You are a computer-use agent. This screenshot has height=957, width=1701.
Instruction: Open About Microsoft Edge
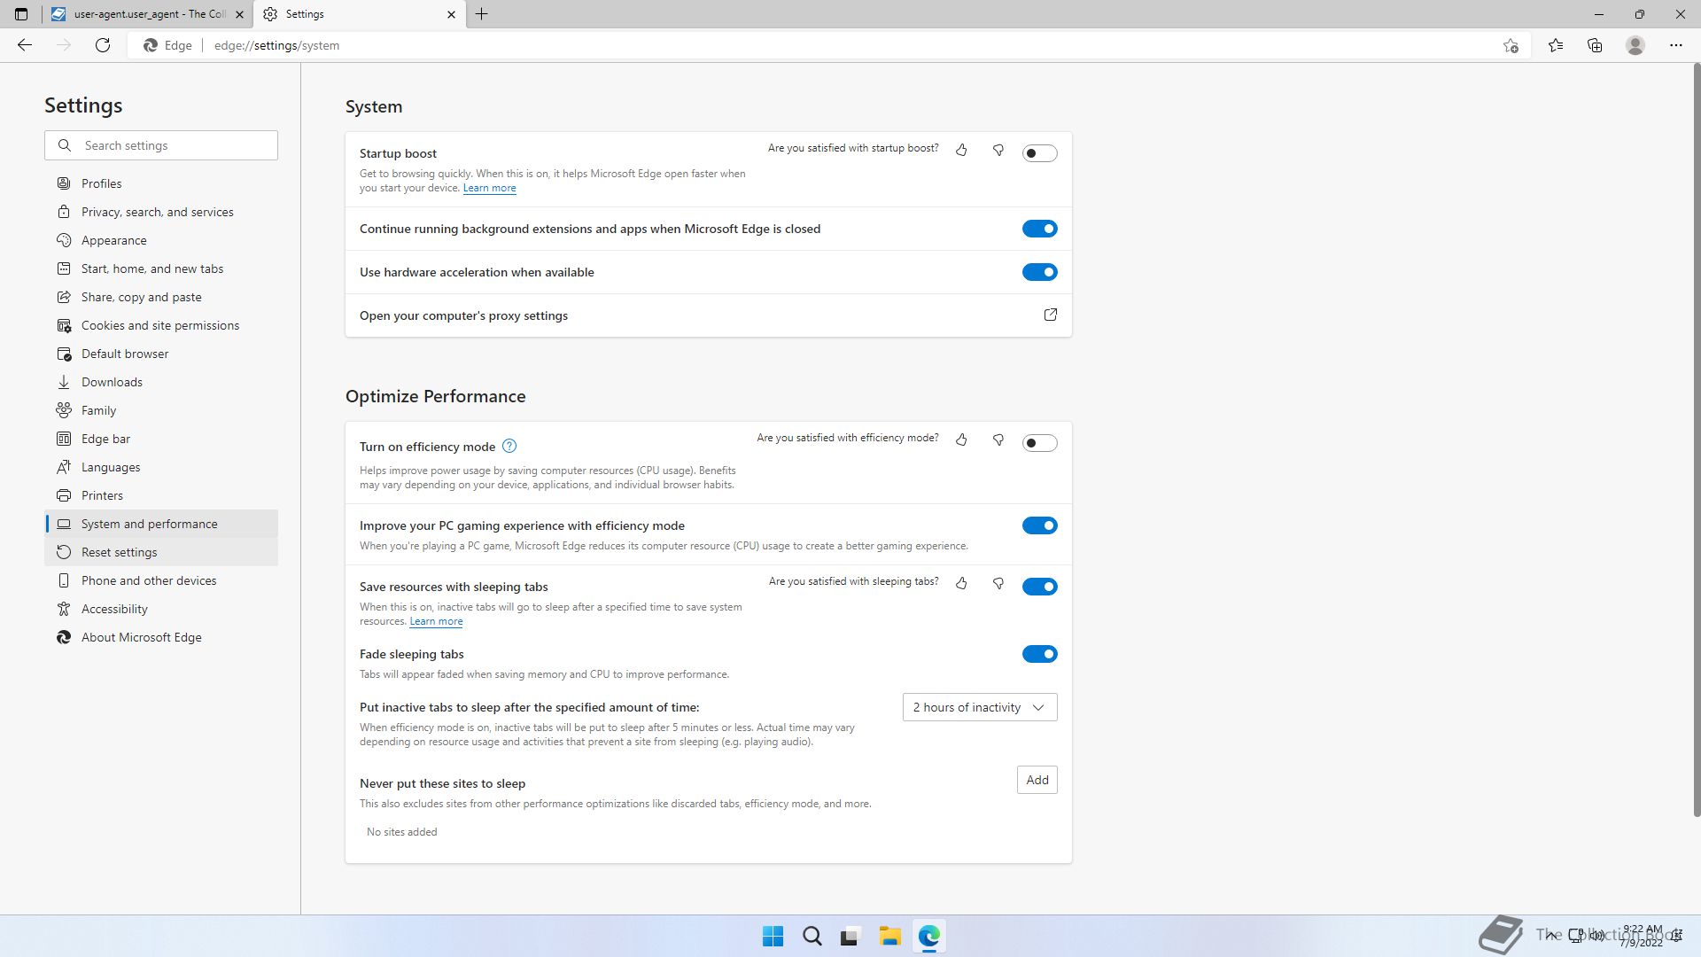point(161,637)
